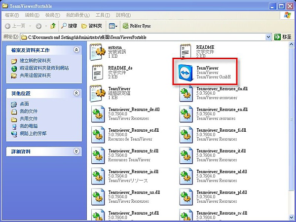The image size is (296, 222).
Task: Click the publish this folder to web link
Action: [x=44, y=68]
